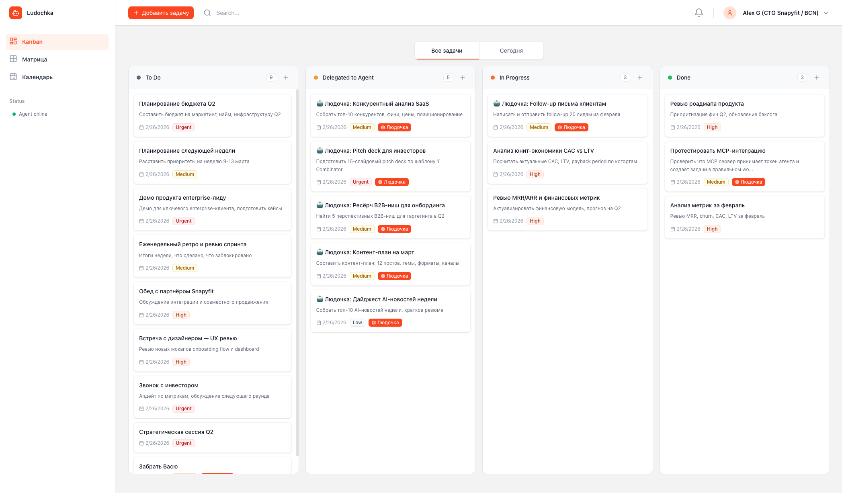Click the Ludochka robot logo icon

tap(16, 13)
